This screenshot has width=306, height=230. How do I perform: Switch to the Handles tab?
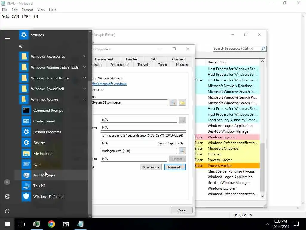pos(132,59)
